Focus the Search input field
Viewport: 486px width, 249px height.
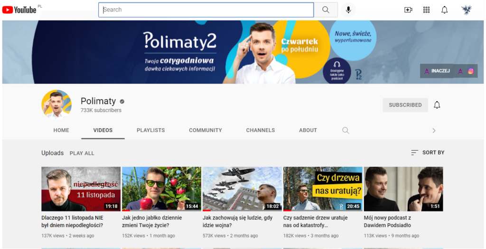click(206, 10)
